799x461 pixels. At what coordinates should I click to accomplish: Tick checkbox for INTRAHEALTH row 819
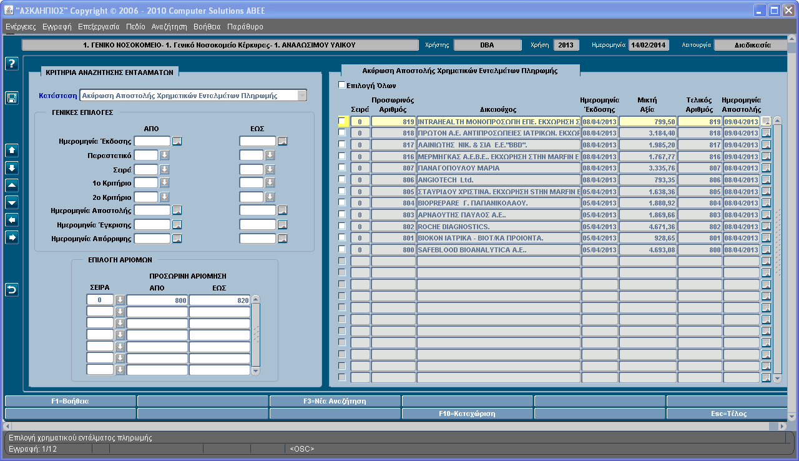[341, 121]
